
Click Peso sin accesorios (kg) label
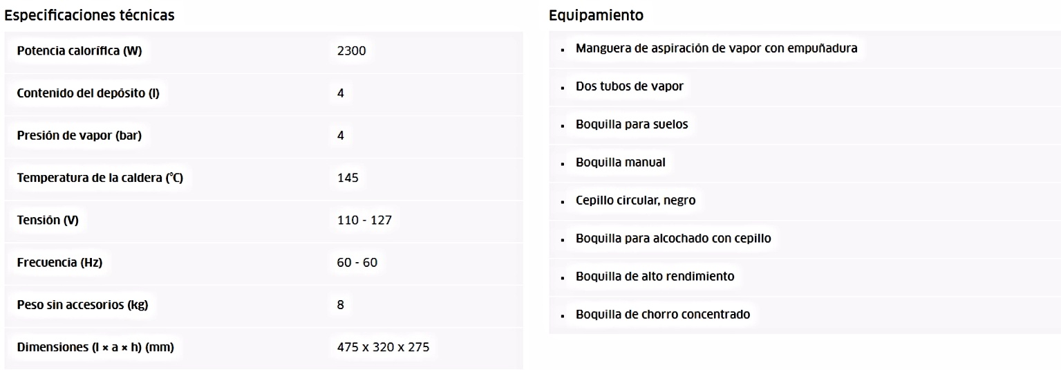[83, 305]
